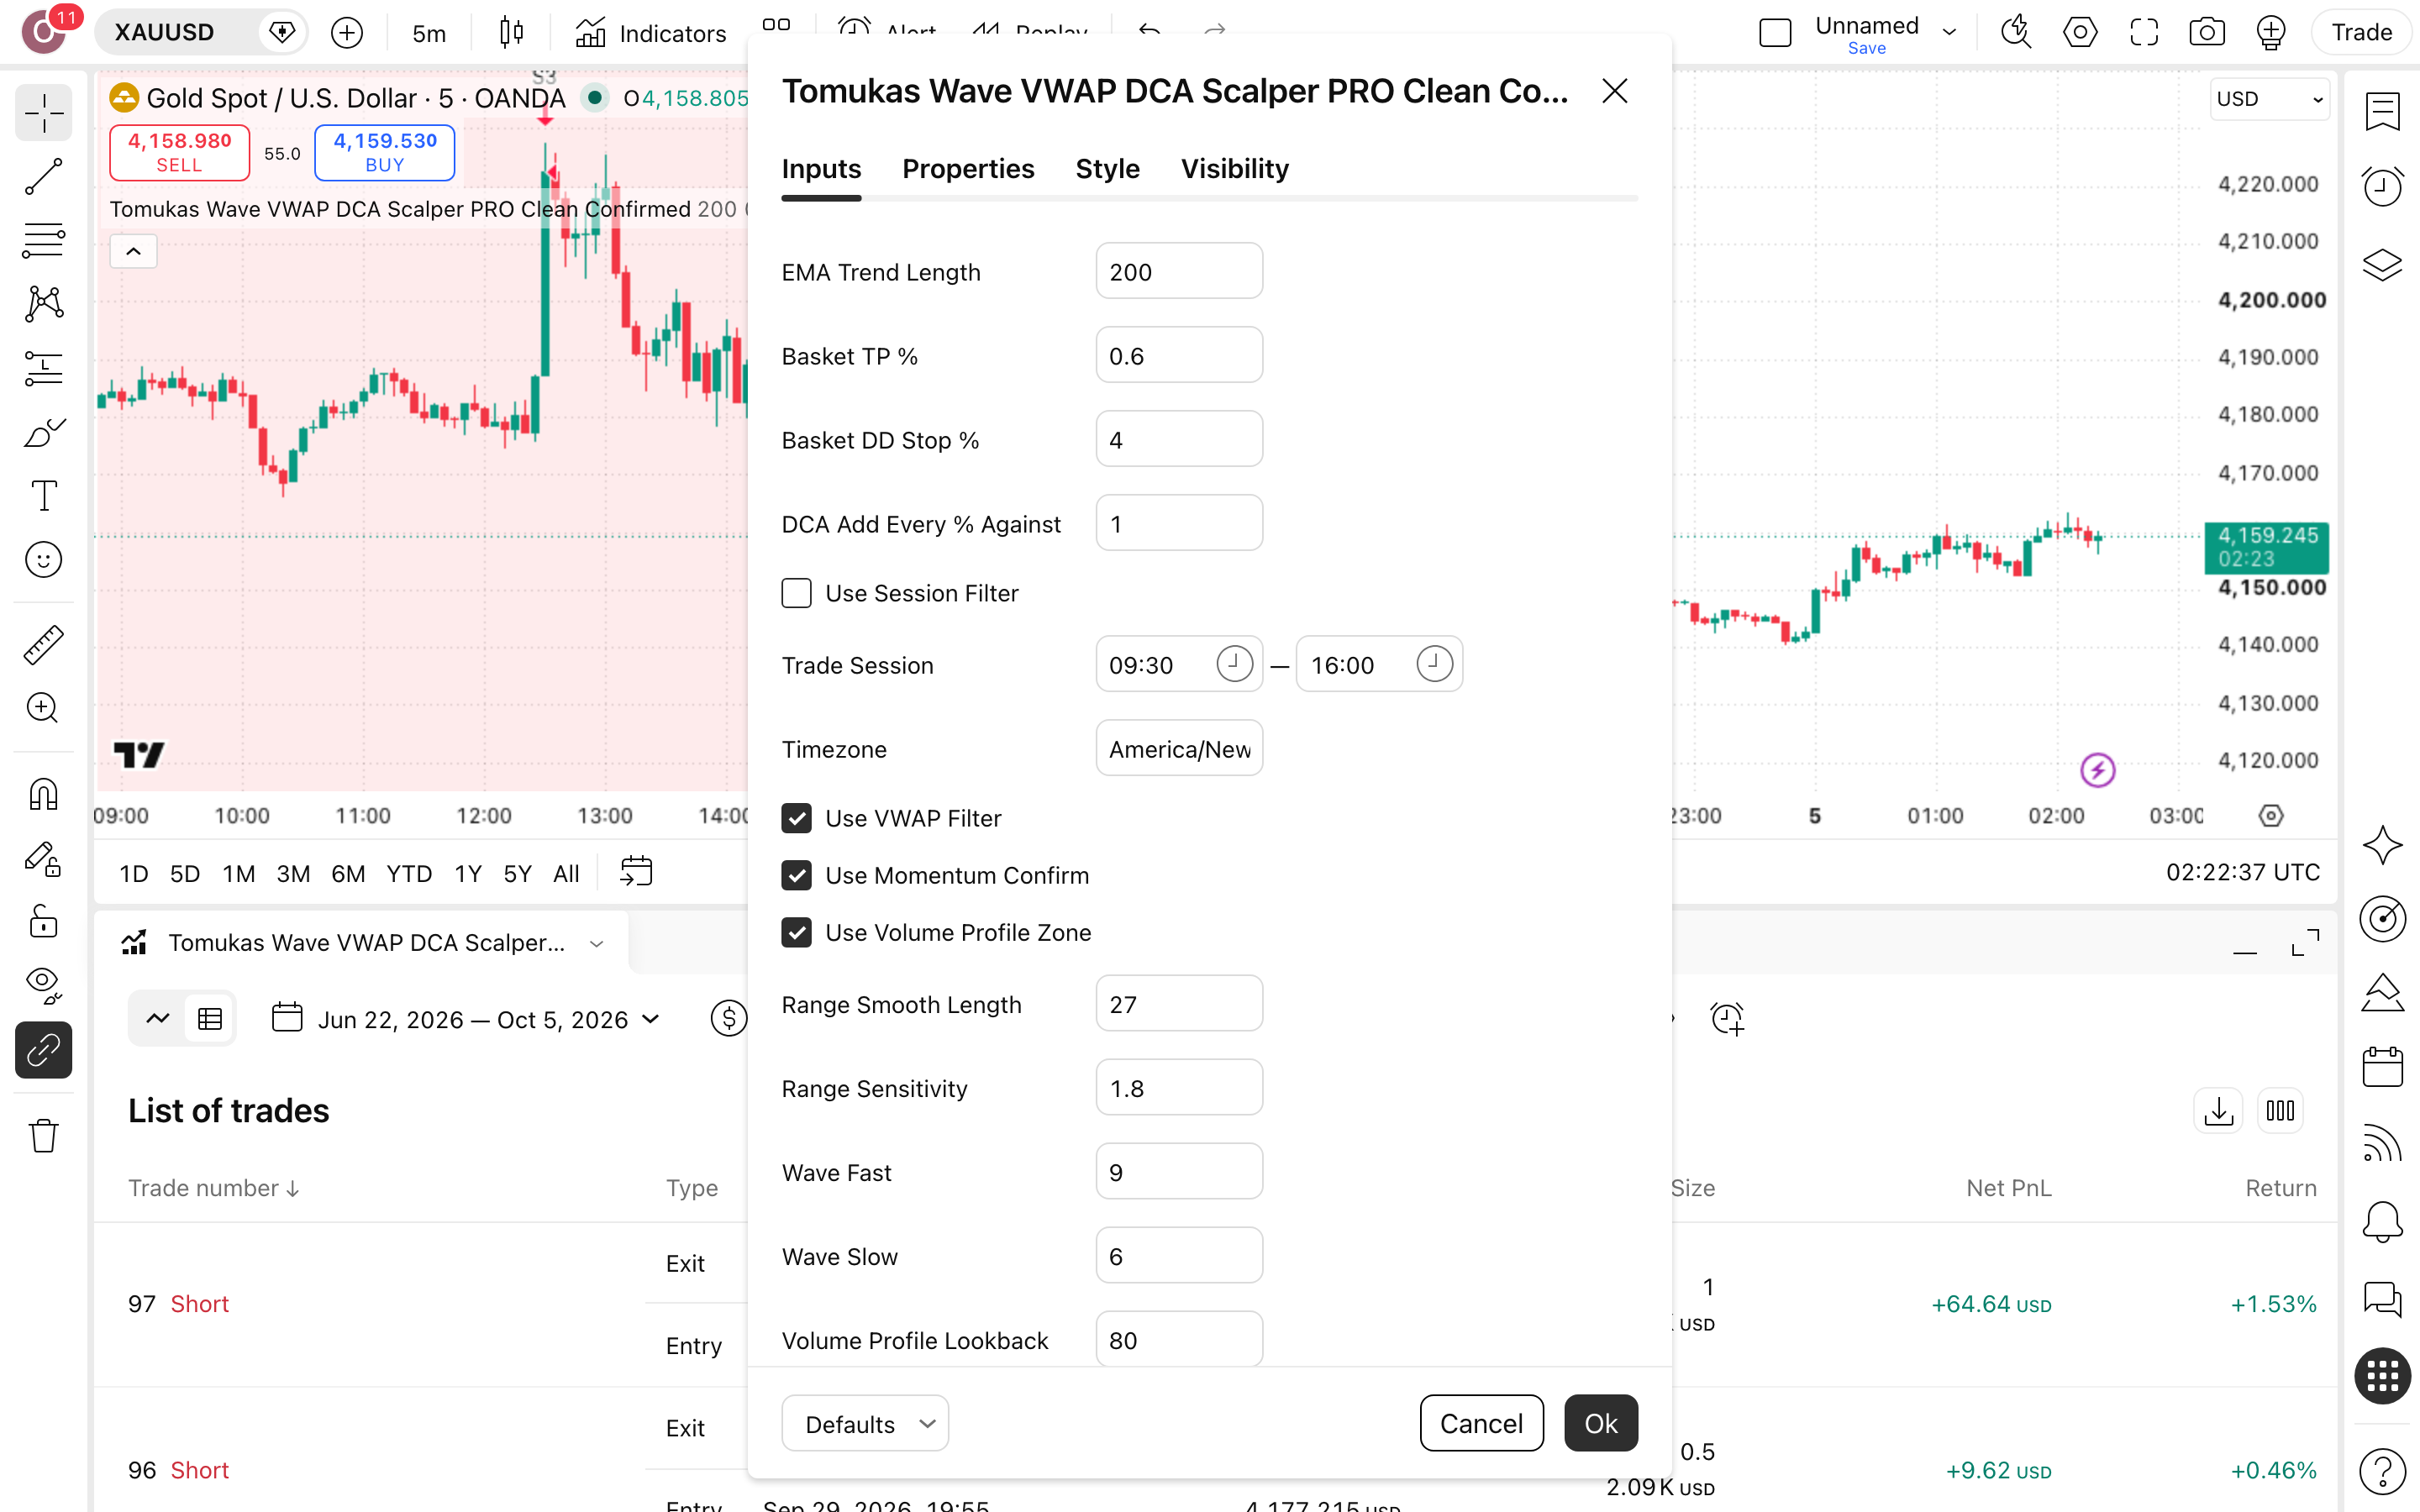The image size is (2420, 1512).
Task: Close the strategy settings dialog
Action: pyautogui.click(x=1614, y=91)
